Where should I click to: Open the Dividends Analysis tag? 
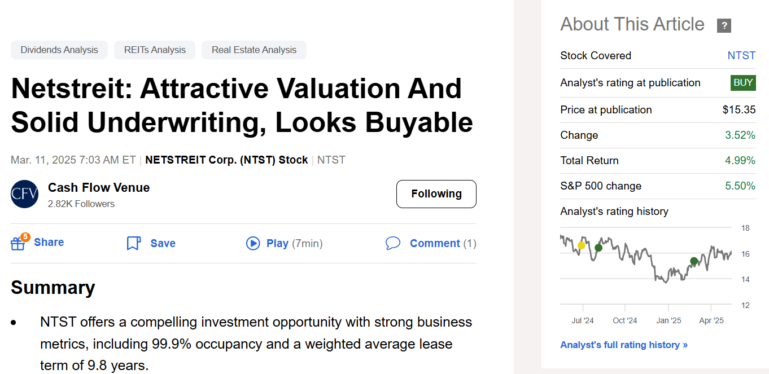click(x=59, y=50)
